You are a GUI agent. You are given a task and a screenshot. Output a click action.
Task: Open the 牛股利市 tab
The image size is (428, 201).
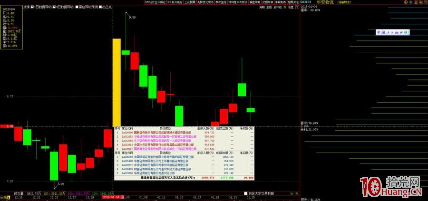click(280, 2)
